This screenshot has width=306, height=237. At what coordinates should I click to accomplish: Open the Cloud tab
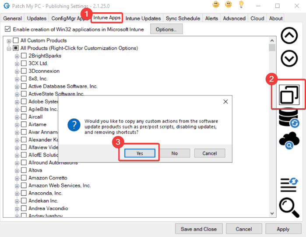(257, 18)
